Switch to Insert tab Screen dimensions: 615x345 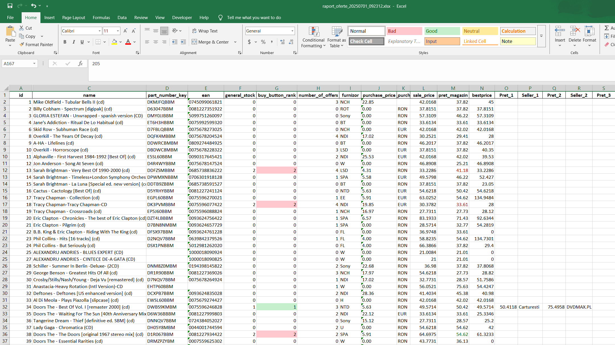pos(50,17)
